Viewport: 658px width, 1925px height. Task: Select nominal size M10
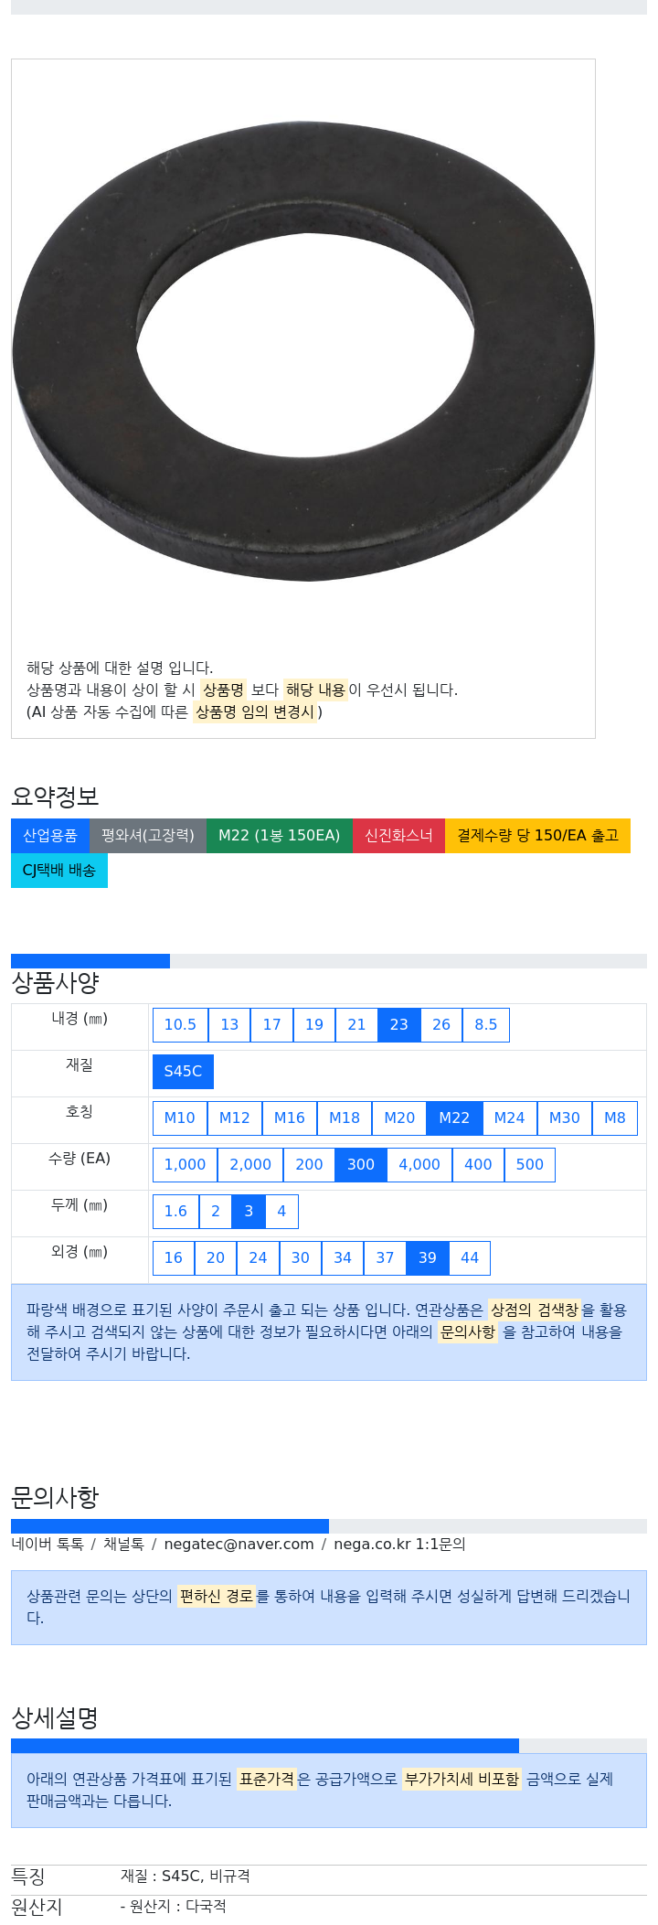point(180,1118)
